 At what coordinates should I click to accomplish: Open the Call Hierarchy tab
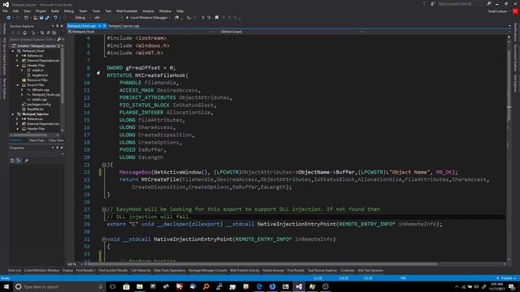point(141,270)
